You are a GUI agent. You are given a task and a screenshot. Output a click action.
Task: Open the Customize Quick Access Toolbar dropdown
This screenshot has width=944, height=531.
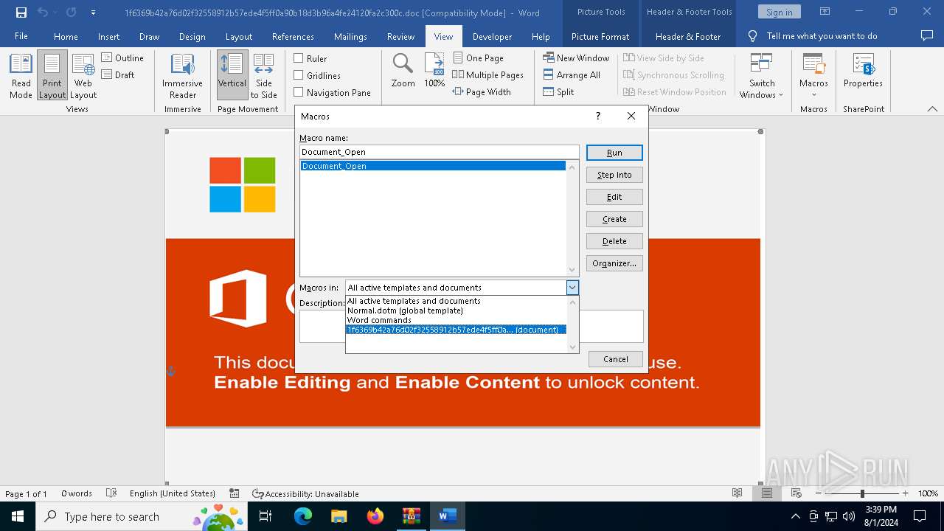(93, 13)
